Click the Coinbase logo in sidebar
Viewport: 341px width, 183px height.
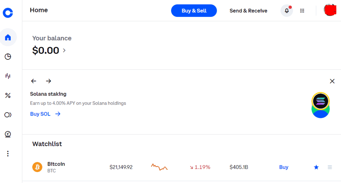tap(8, 13)
